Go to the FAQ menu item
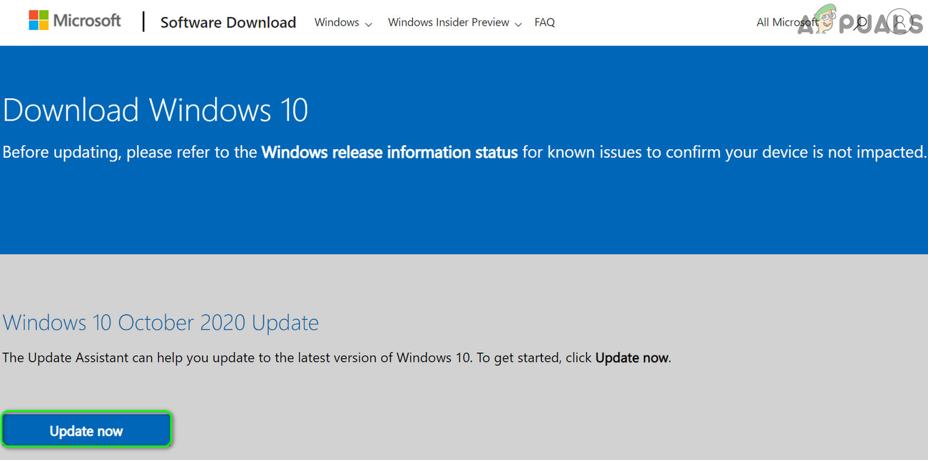 coord(544,23)
